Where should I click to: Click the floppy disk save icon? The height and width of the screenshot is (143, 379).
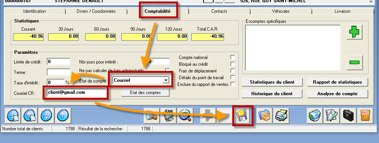tap(243, 116)
